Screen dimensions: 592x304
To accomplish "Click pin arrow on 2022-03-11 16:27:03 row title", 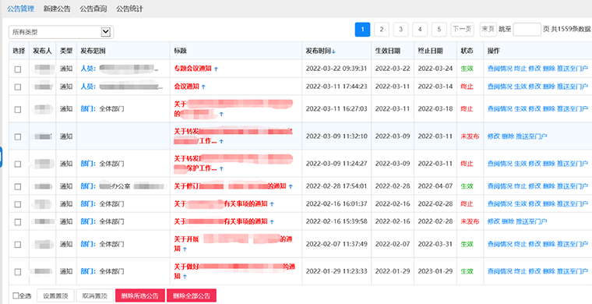I will [221, 113].
